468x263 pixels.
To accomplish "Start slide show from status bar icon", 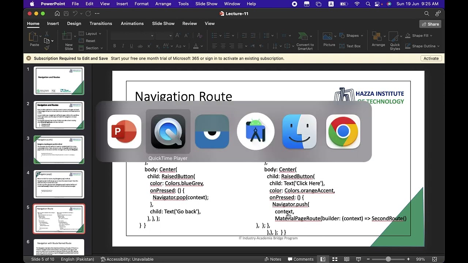I will (x=359, y=259).
